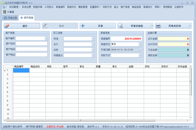Click the 客户地址 input field
The height and width of the screenshot is (130, 196).
tap(32, 55)
